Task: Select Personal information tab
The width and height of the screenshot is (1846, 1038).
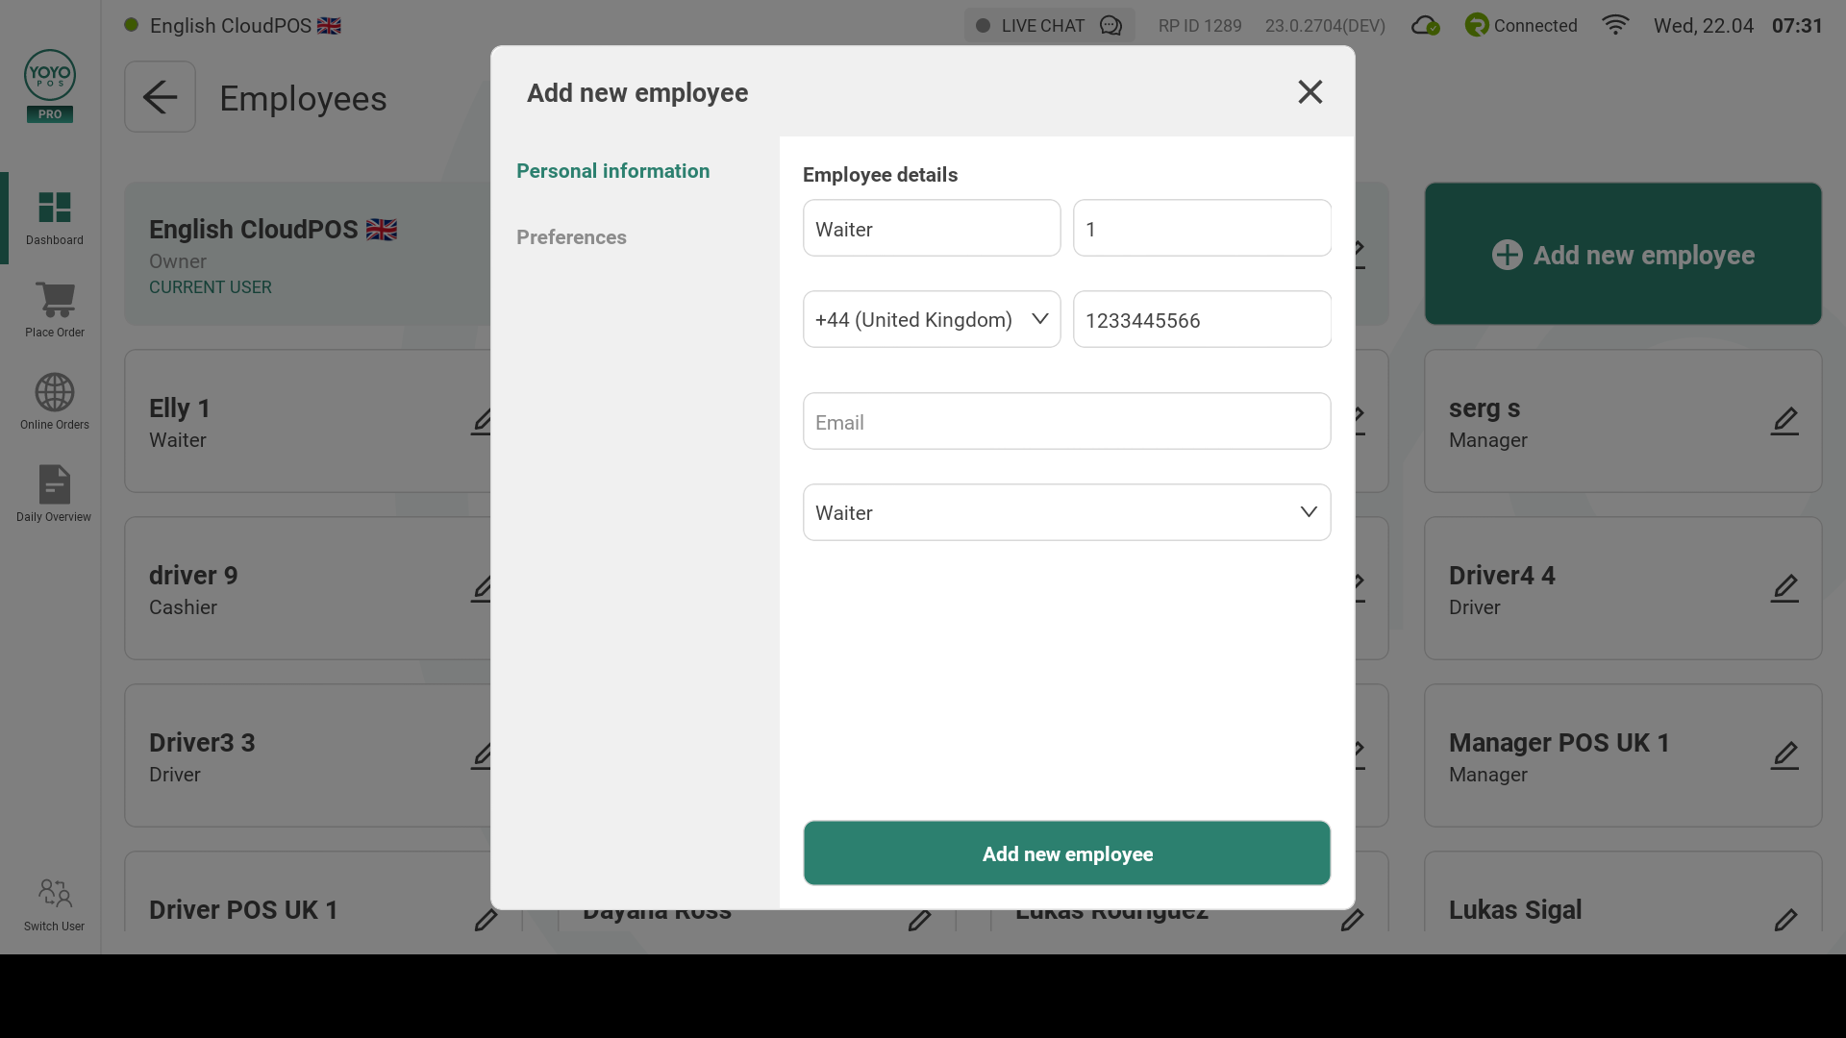Action: [612, 171]
